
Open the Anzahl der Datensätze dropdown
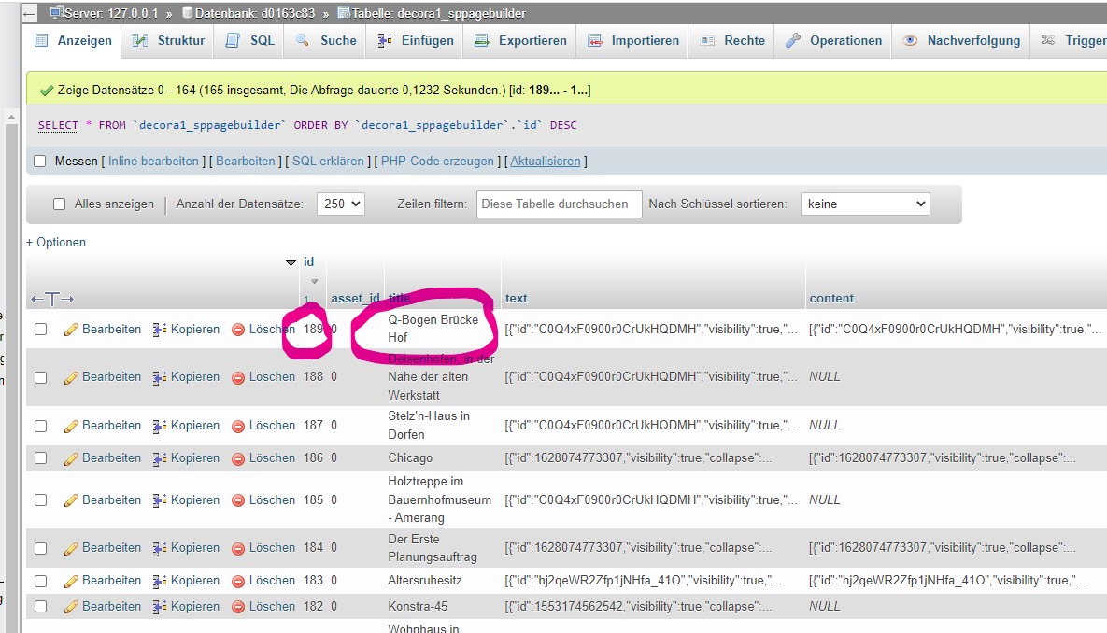click(x=340, y=204)
